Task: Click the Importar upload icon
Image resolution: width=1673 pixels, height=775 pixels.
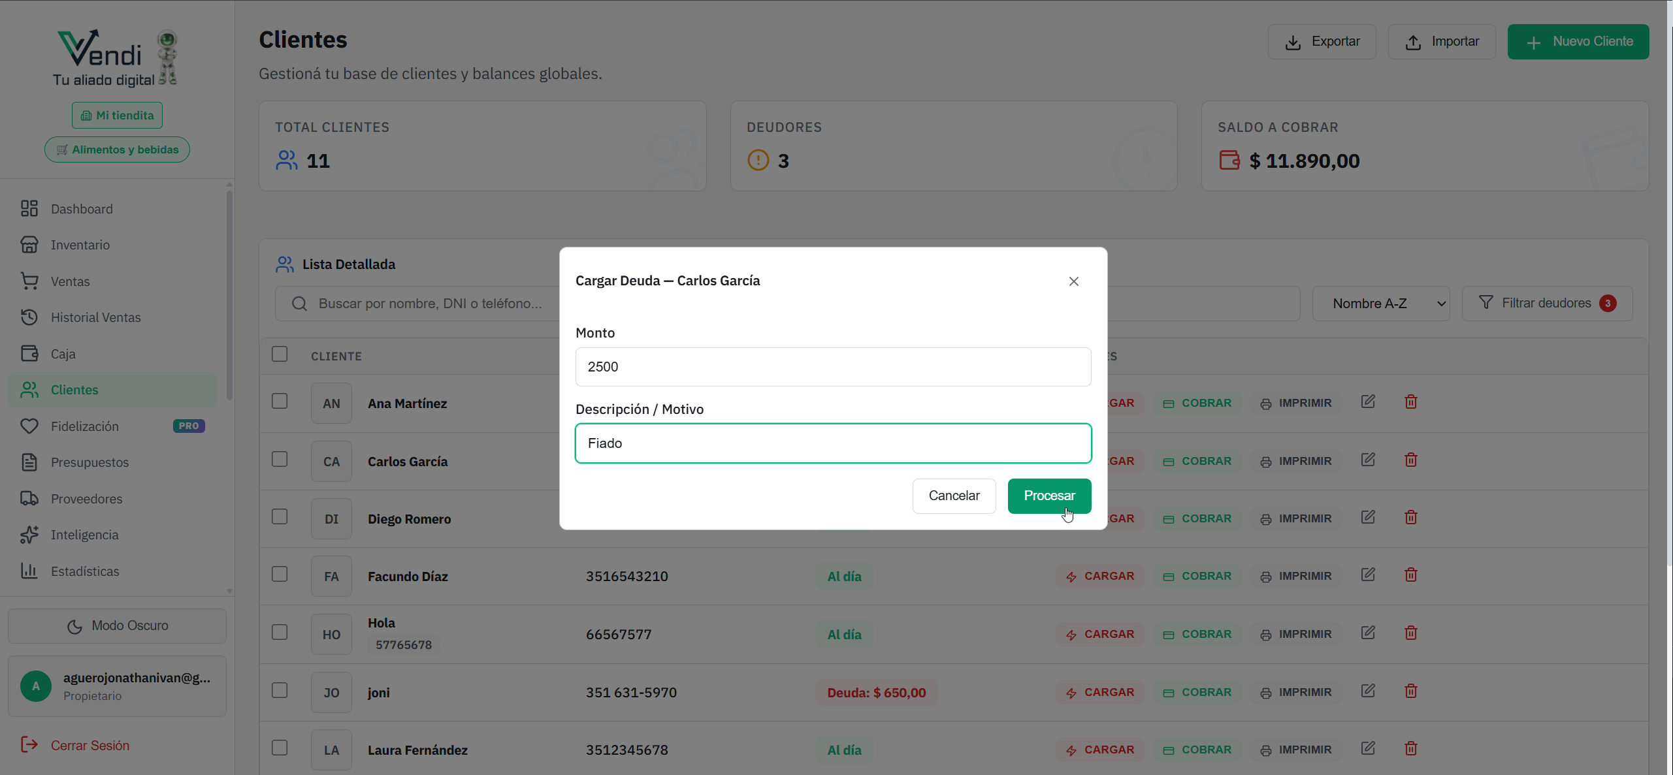Action: tap(1414, 41)
